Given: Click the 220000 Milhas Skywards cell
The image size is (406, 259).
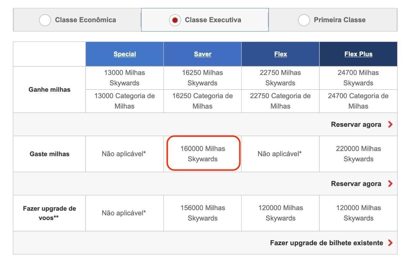Looking at the screenshot, I should (x=358, y=154).
